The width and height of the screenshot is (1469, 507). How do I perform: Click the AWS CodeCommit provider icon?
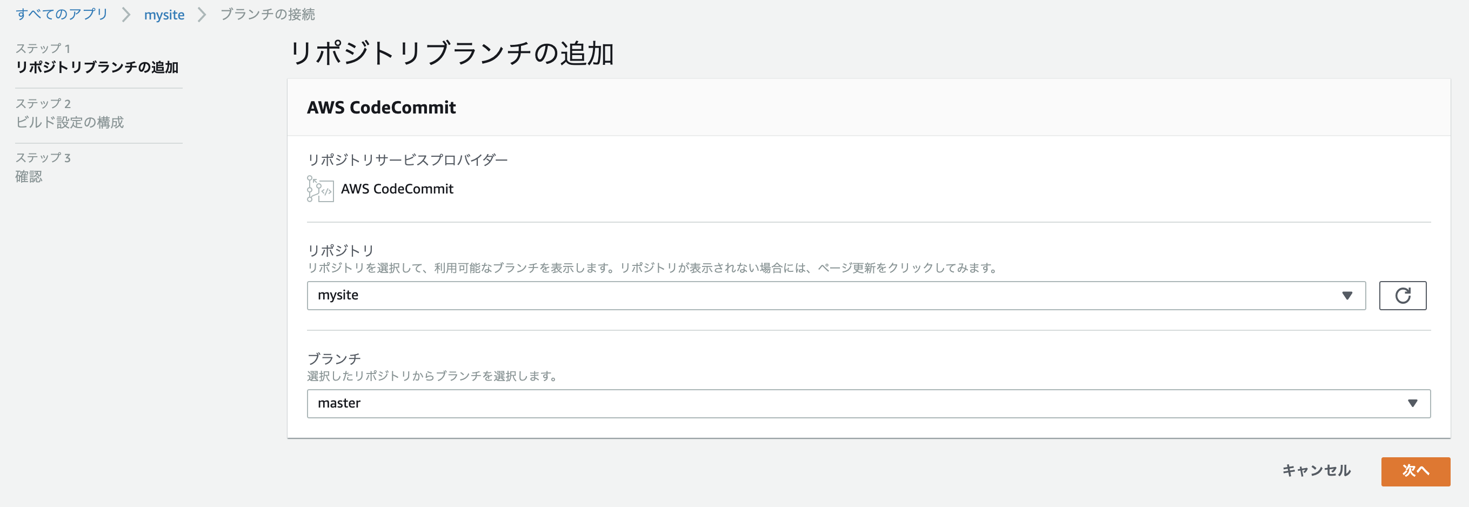click(x=319, y=189)
